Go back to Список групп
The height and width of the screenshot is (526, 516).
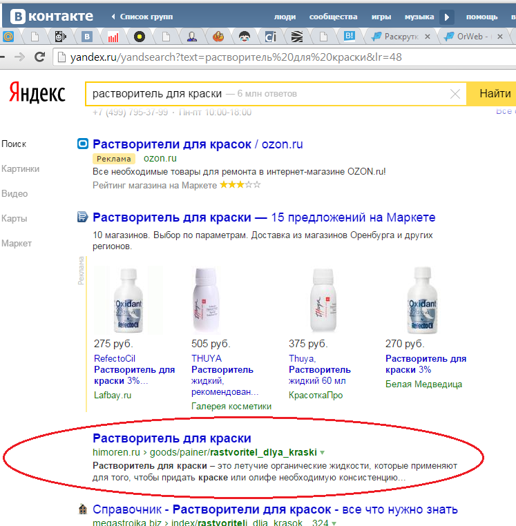pyautogui.click(x=142, y=17)
